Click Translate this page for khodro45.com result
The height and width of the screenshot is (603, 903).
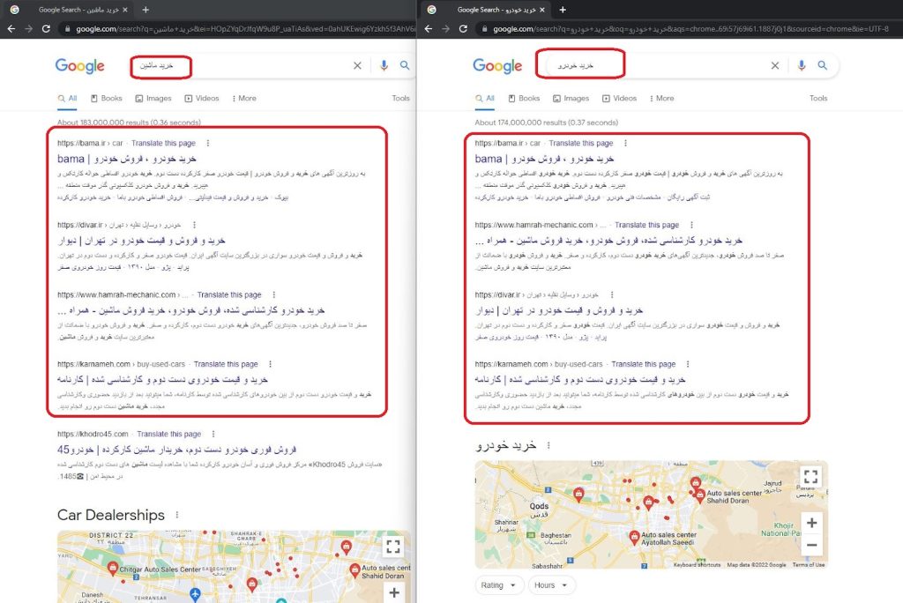(168, 435)
